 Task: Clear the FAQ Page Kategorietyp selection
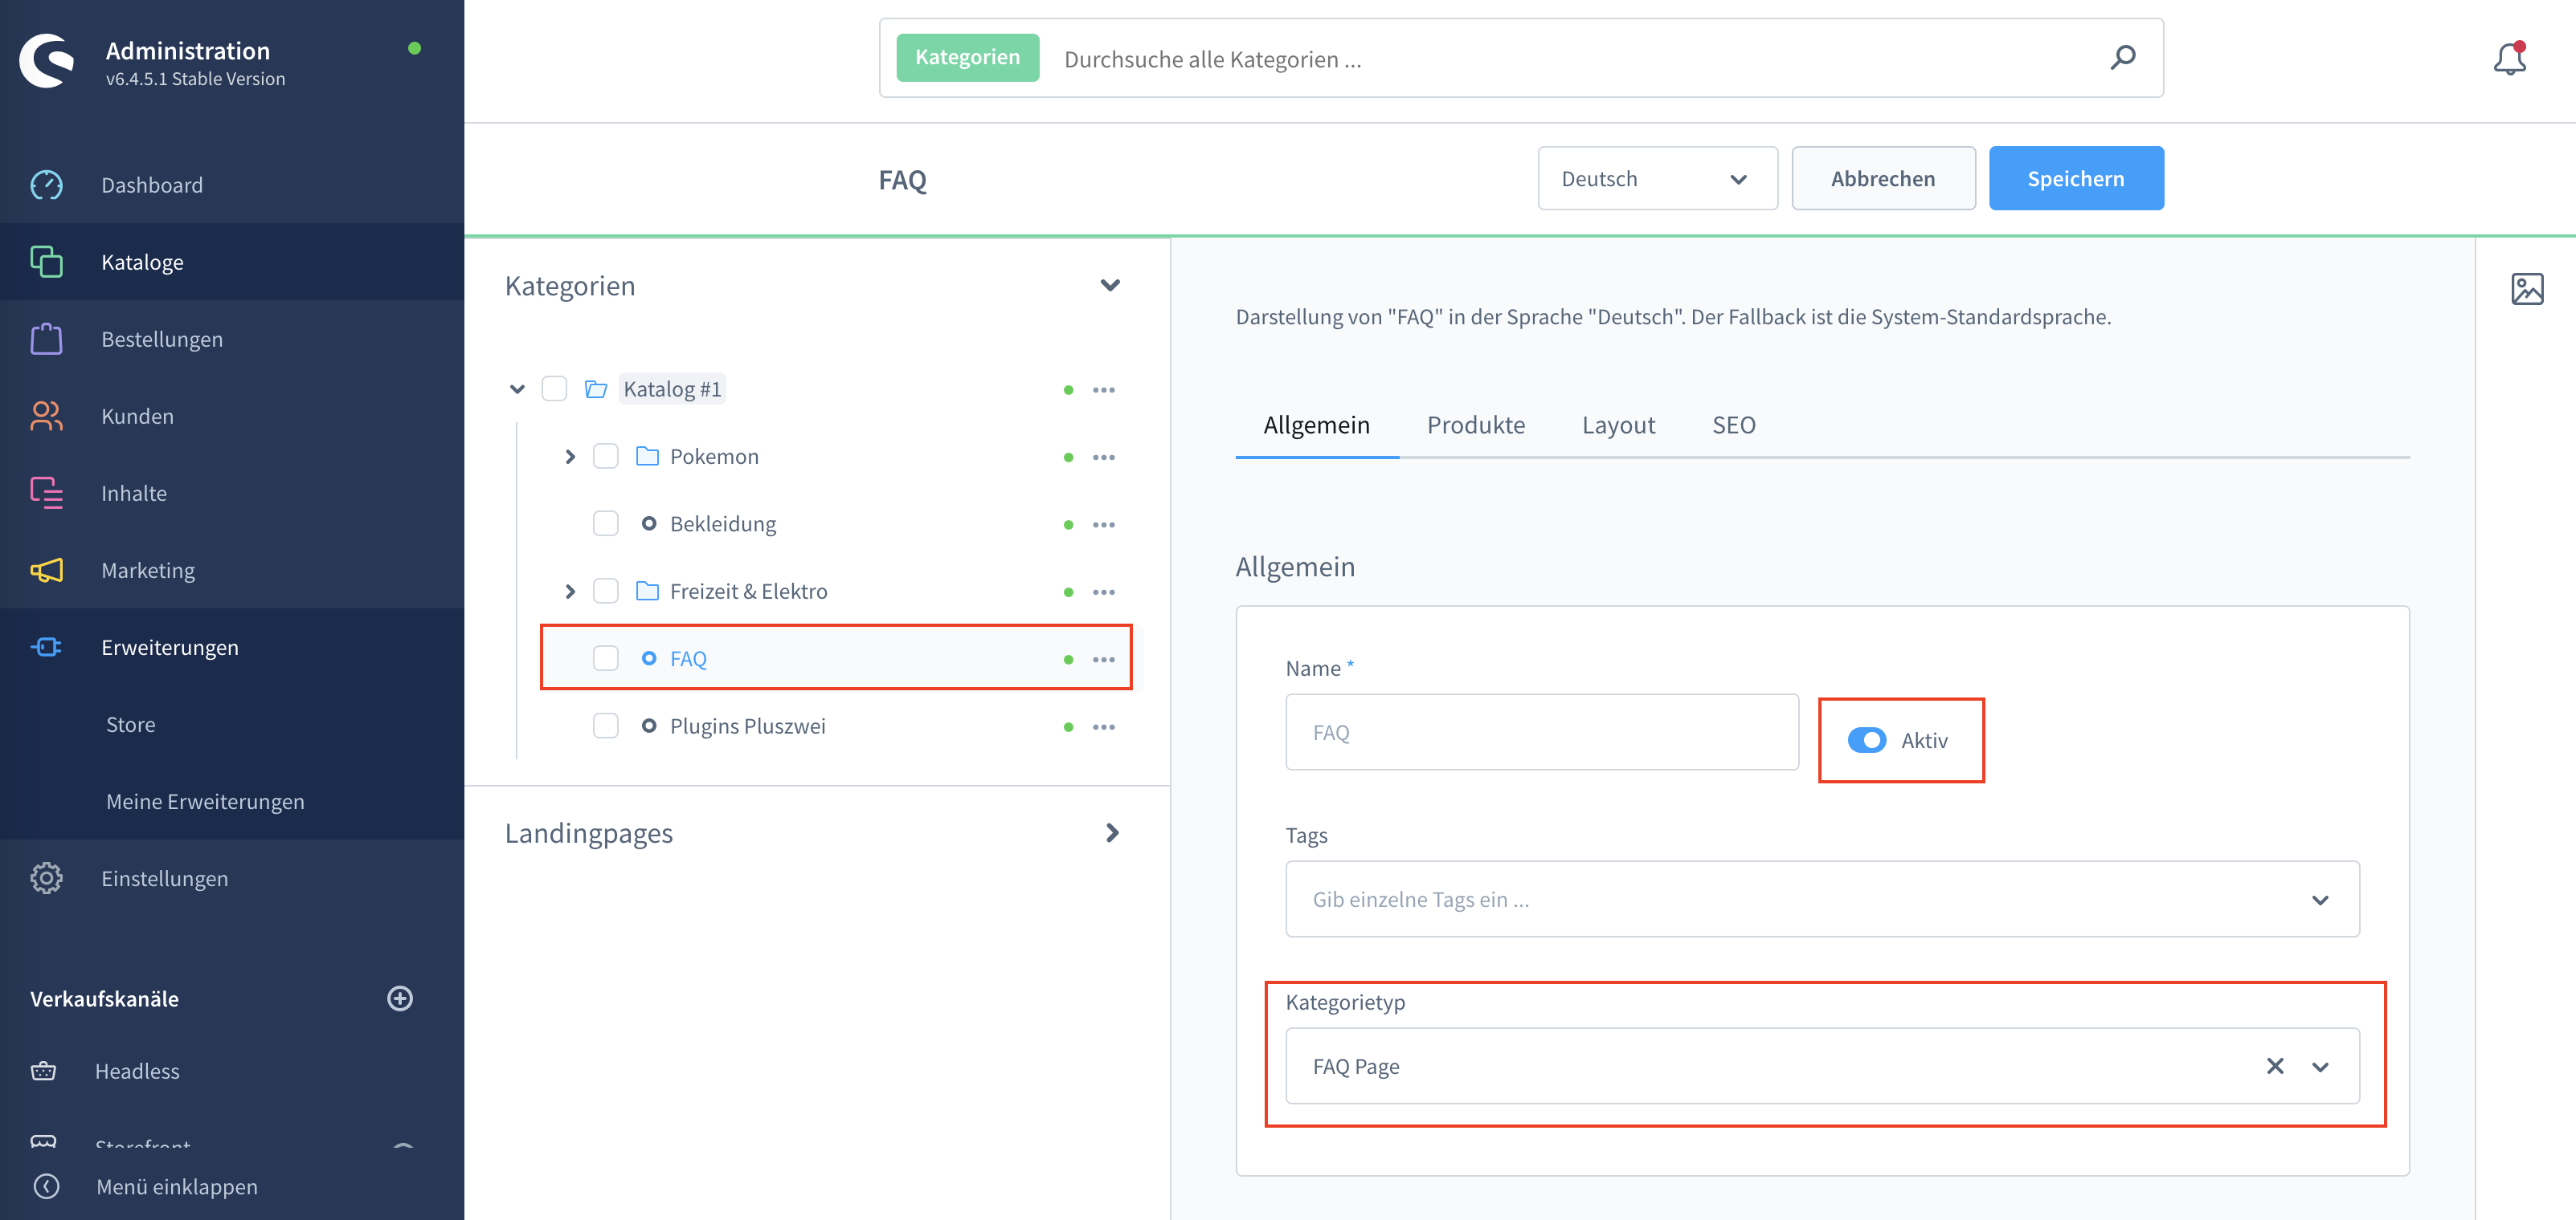pos(2274,1065)
